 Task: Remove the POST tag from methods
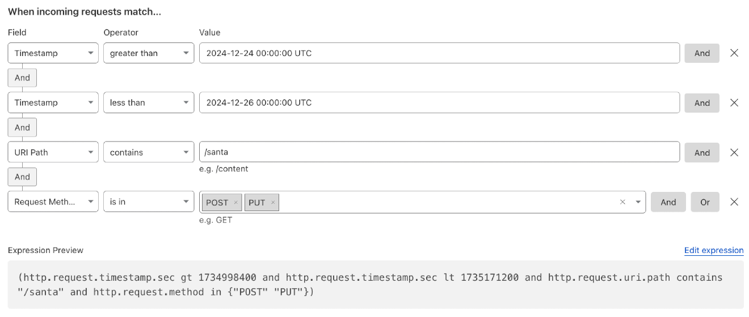(235, 203)
